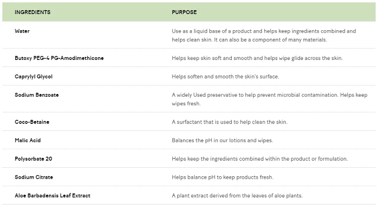Select the Coco-Betaine ingredient name

click(x=32, y=122)
